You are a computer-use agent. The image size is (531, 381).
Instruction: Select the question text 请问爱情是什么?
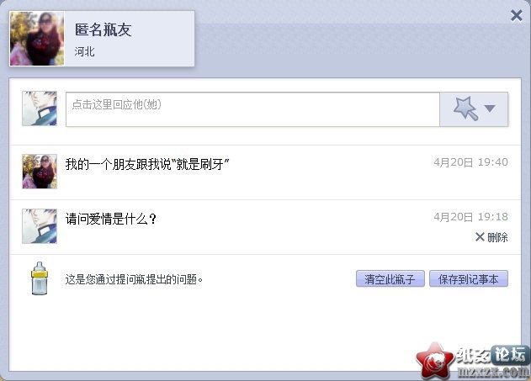tap(111, 219)
